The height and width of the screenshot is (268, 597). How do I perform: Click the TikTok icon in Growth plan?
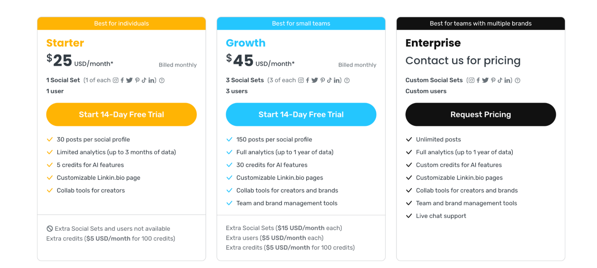329,80
